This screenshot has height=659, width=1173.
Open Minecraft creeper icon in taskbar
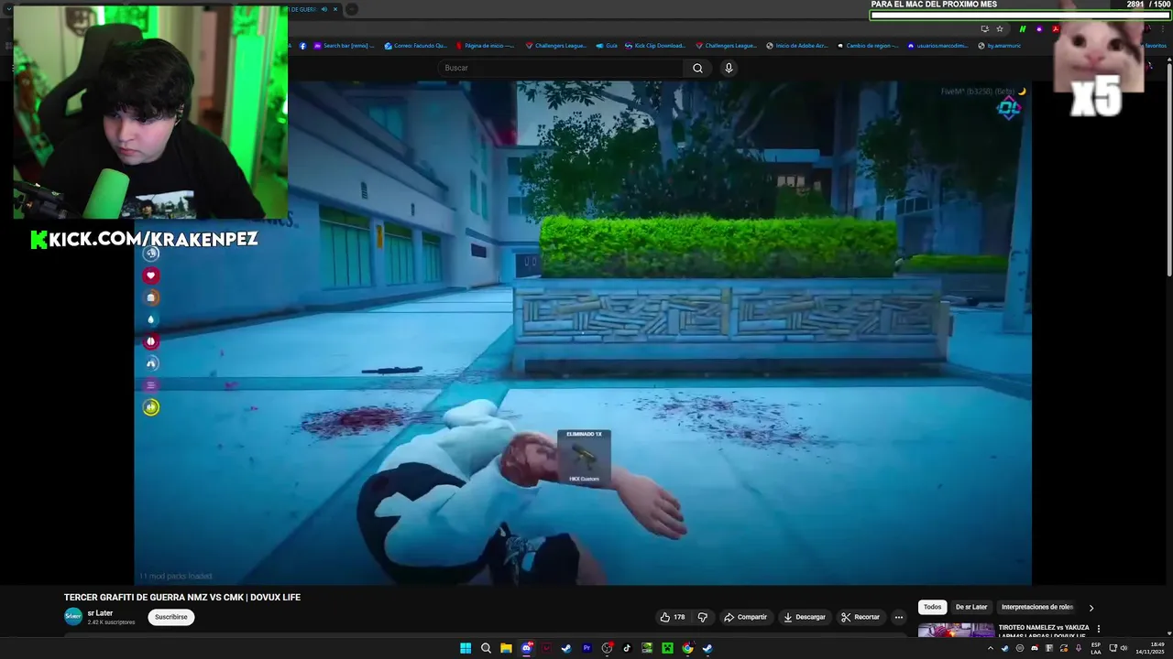tap(668, 648)
